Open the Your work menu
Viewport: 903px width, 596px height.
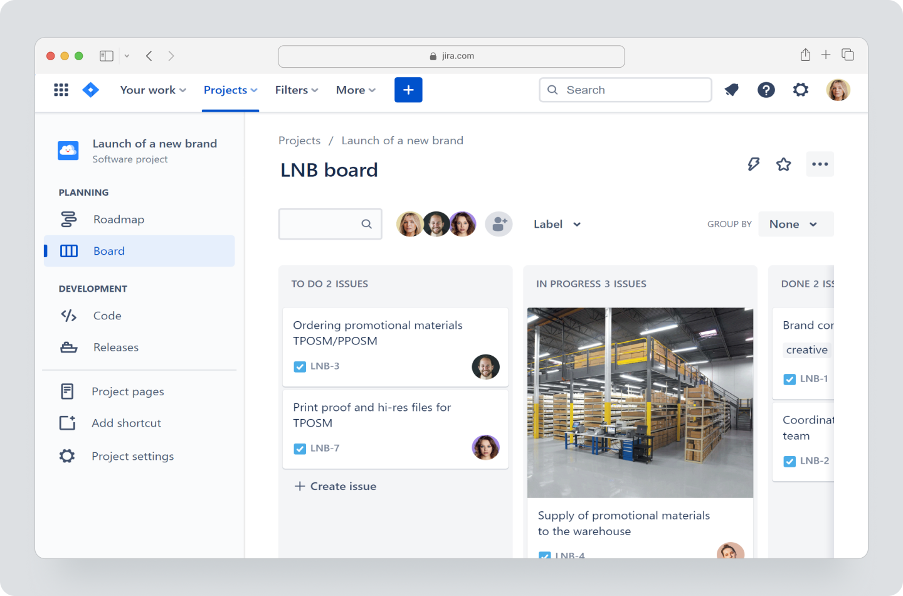click(152, 90)
